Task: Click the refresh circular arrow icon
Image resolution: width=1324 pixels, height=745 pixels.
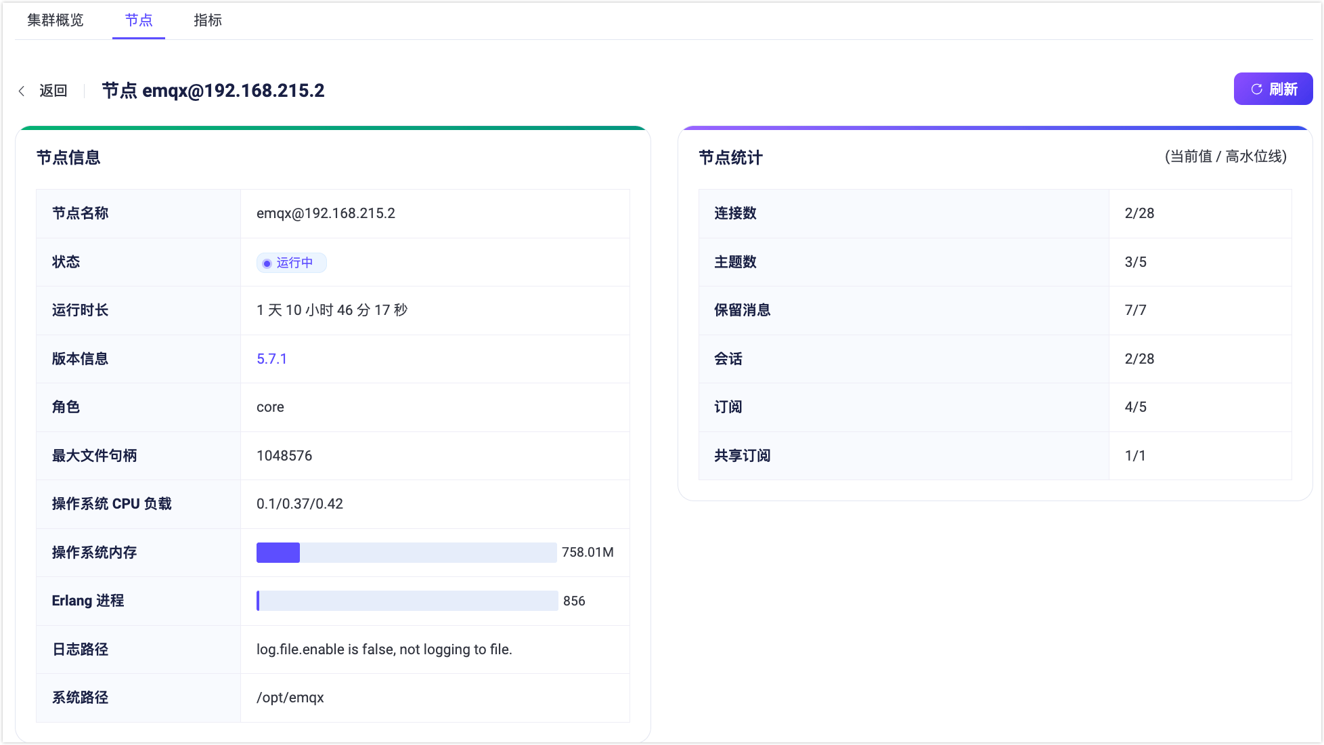Action: (1256, 89)
